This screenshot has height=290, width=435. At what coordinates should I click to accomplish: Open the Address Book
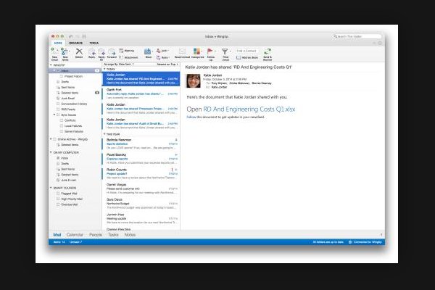point(247,57)
